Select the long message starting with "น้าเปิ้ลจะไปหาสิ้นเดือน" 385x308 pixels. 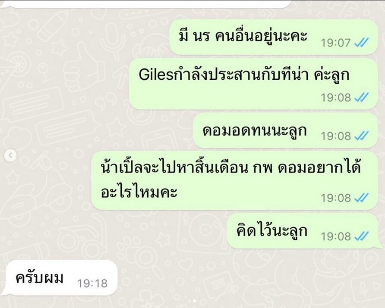click(234, 180)
